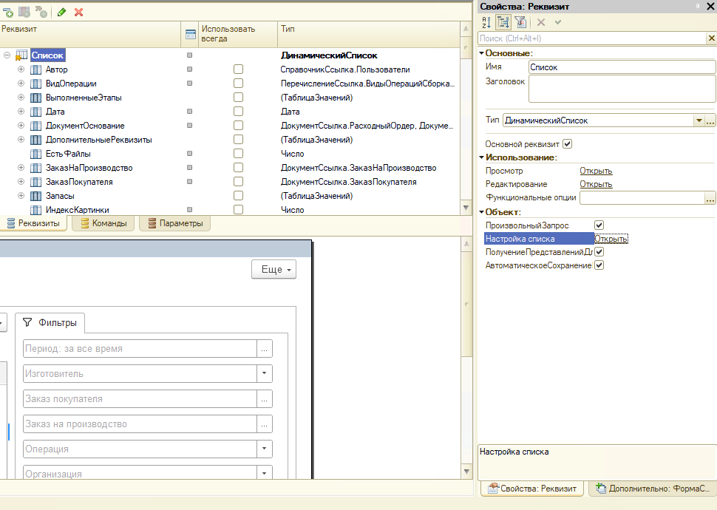Click the column icon in attributes table header

coord(190,34)
